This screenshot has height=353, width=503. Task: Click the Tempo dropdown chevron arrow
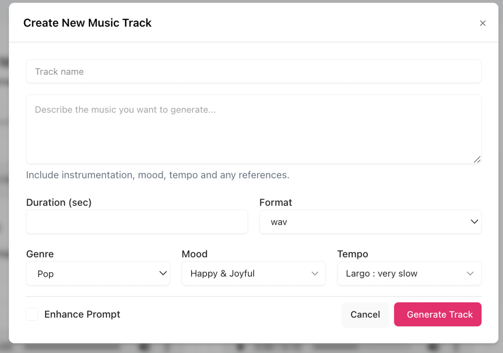point(470,273)
